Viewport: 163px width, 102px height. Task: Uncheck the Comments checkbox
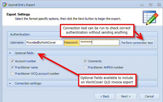(x=85, y=61)
